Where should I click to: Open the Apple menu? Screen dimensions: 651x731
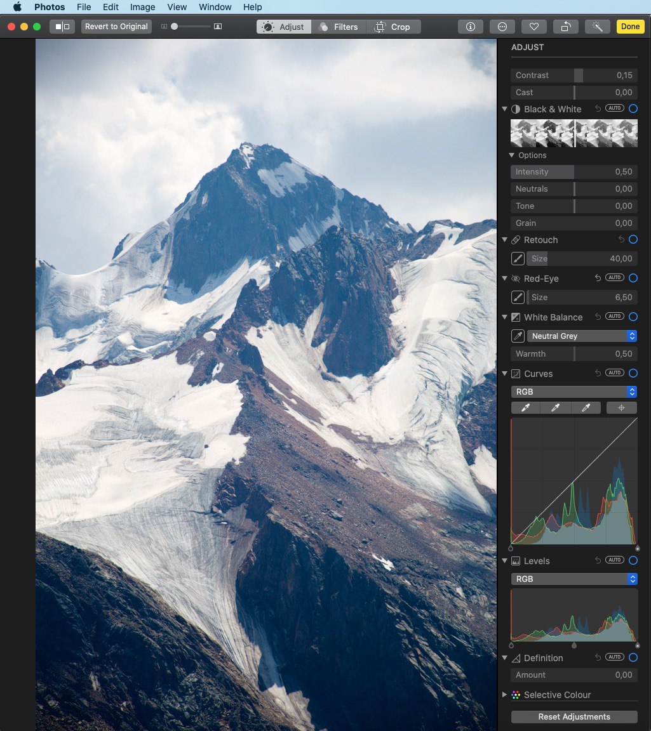pyautogui.click(x=17, y=7)
